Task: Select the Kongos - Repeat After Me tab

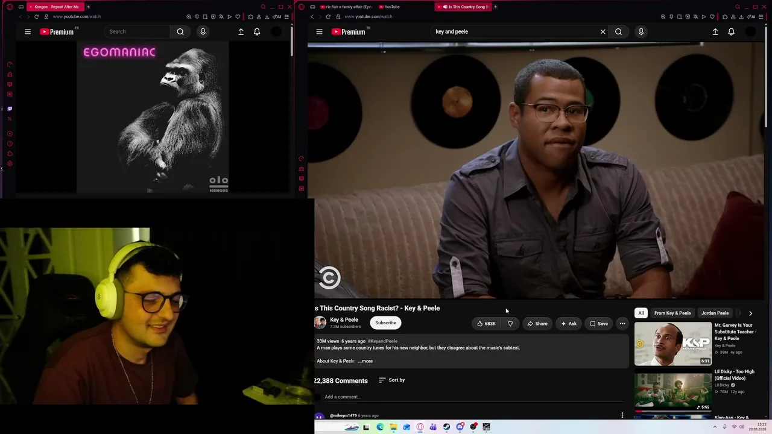Action: [55, 7]
